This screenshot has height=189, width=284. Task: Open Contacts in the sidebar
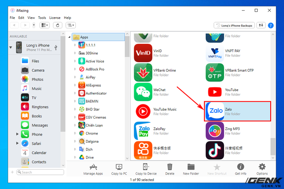click(39, 162)
